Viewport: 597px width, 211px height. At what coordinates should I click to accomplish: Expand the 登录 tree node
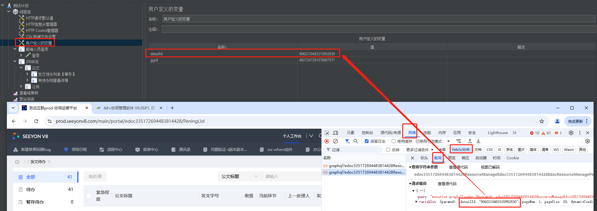click(x=21, y=55)
